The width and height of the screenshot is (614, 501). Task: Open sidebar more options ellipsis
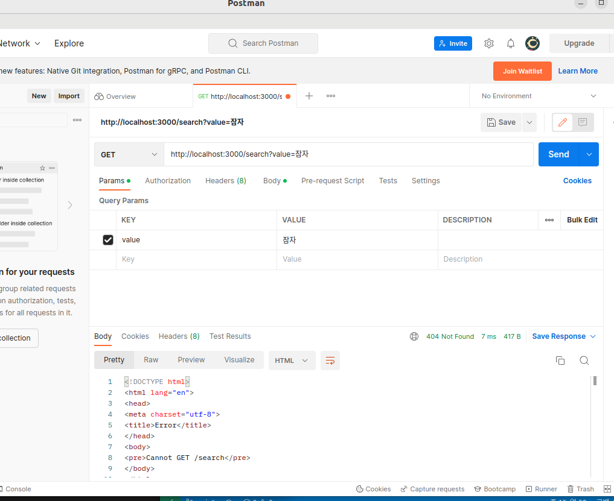click(x=77, y=120)
